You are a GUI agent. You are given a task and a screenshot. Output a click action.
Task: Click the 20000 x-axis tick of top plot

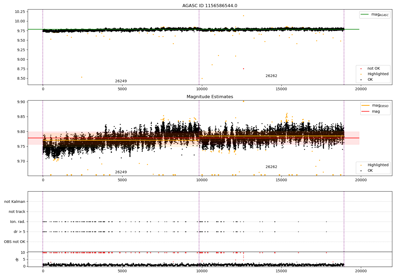[361, 89]
